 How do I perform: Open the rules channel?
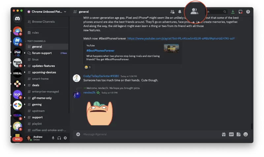[x=47, y=33]
